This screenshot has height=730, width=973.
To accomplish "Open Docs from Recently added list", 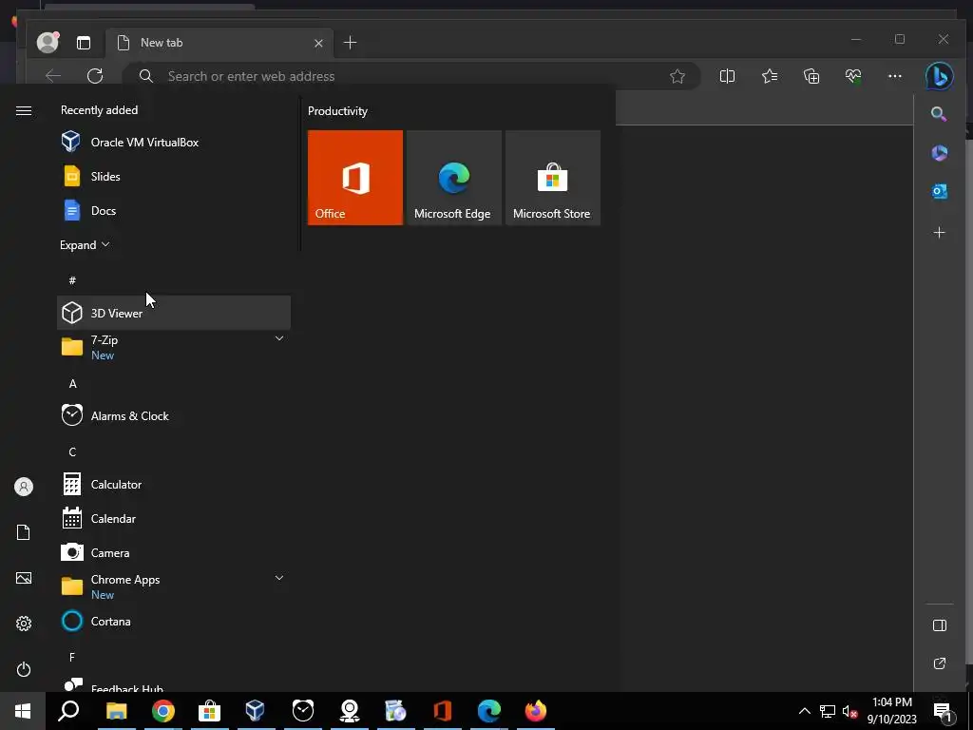I will pyautogui.click(x=174, y=210).
